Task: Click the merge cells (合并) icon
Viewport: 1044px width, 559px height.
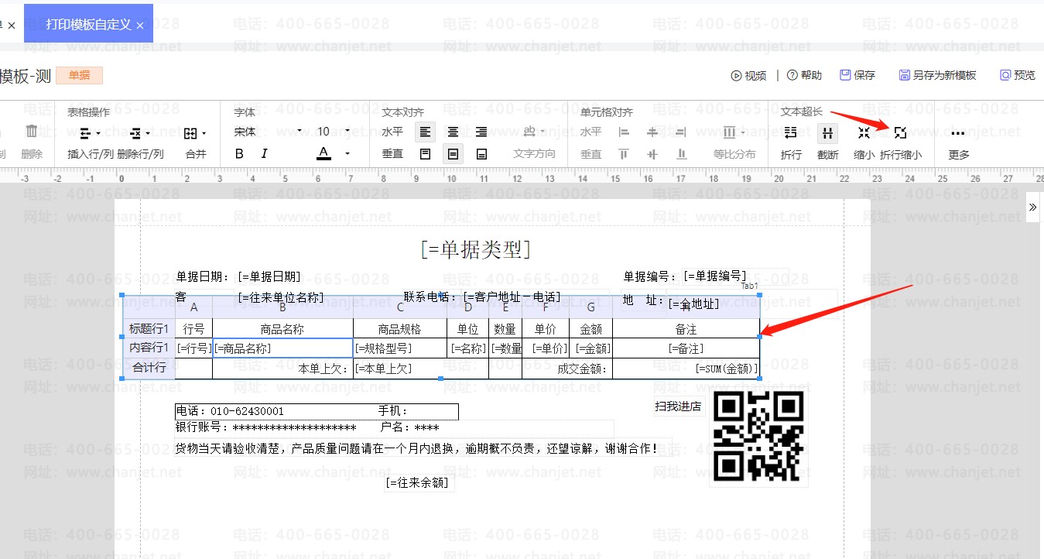Action: point(190,132)
